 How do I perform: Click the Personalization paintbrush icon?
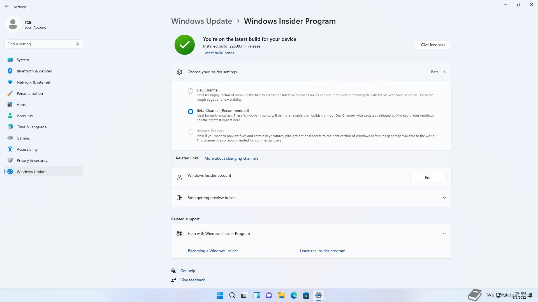10,93
